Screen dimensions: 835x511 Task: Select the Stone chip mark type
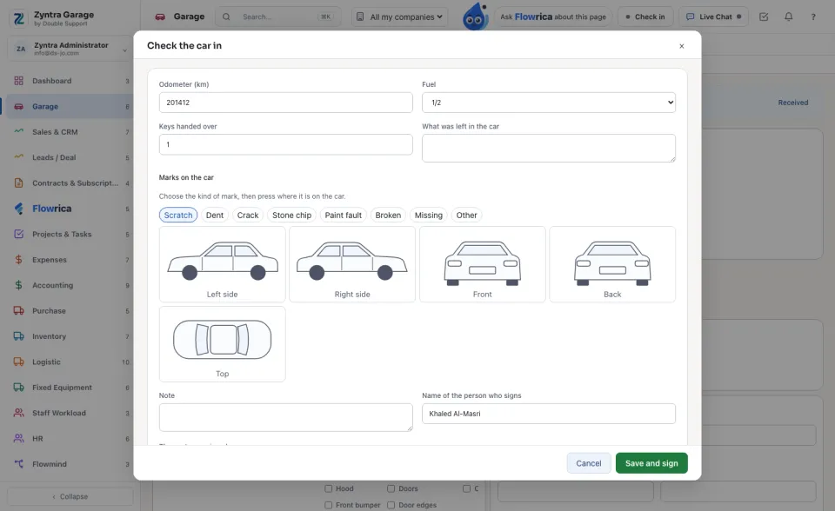click(x=292, y=215)
